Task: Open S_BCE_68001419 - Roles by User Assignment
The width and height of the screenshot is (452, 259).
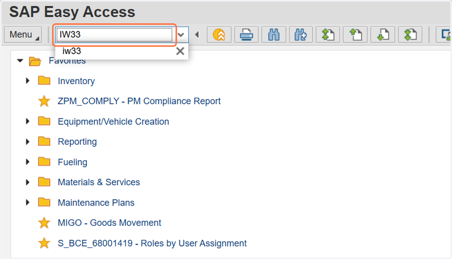Action: tap(152, 243)
